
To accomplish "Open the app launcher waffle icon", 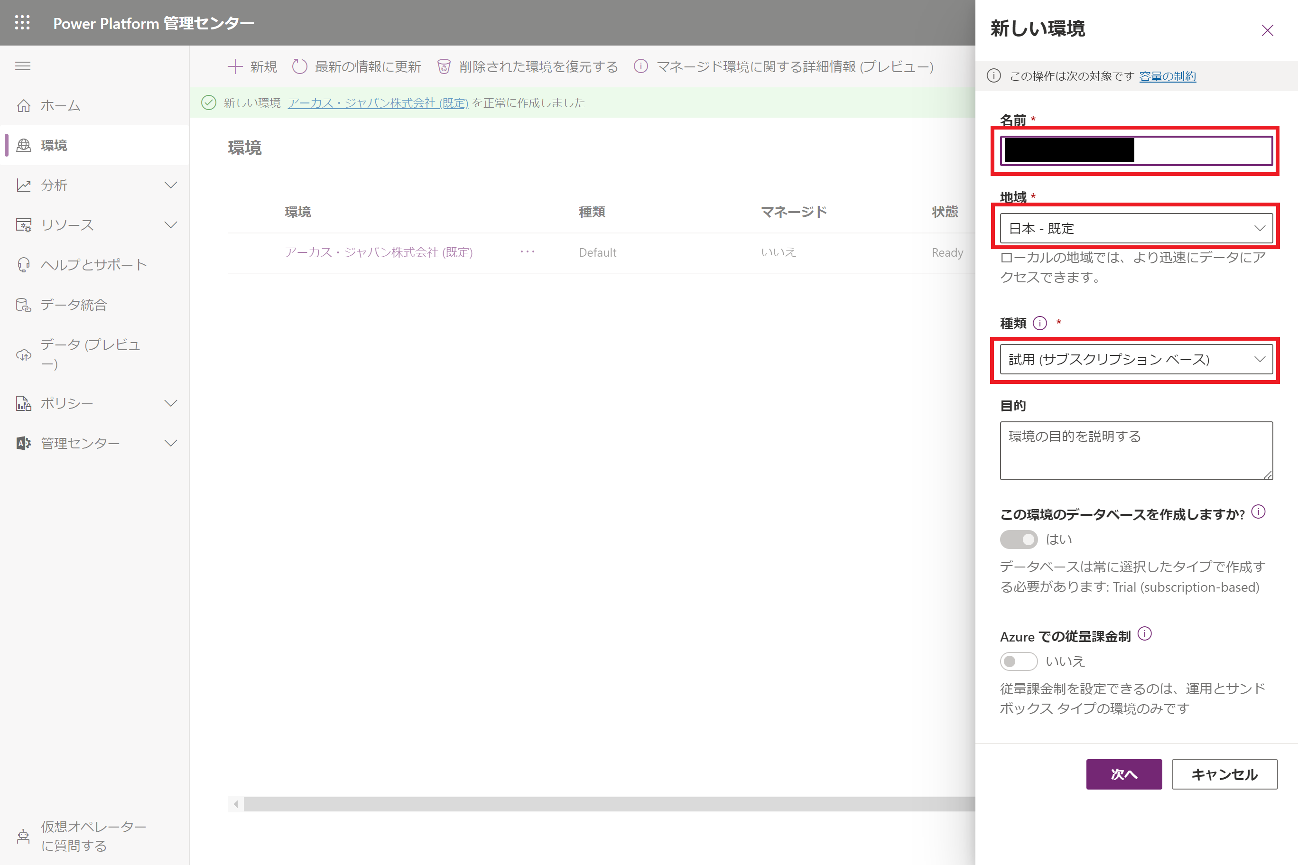I will pos(23,23).
